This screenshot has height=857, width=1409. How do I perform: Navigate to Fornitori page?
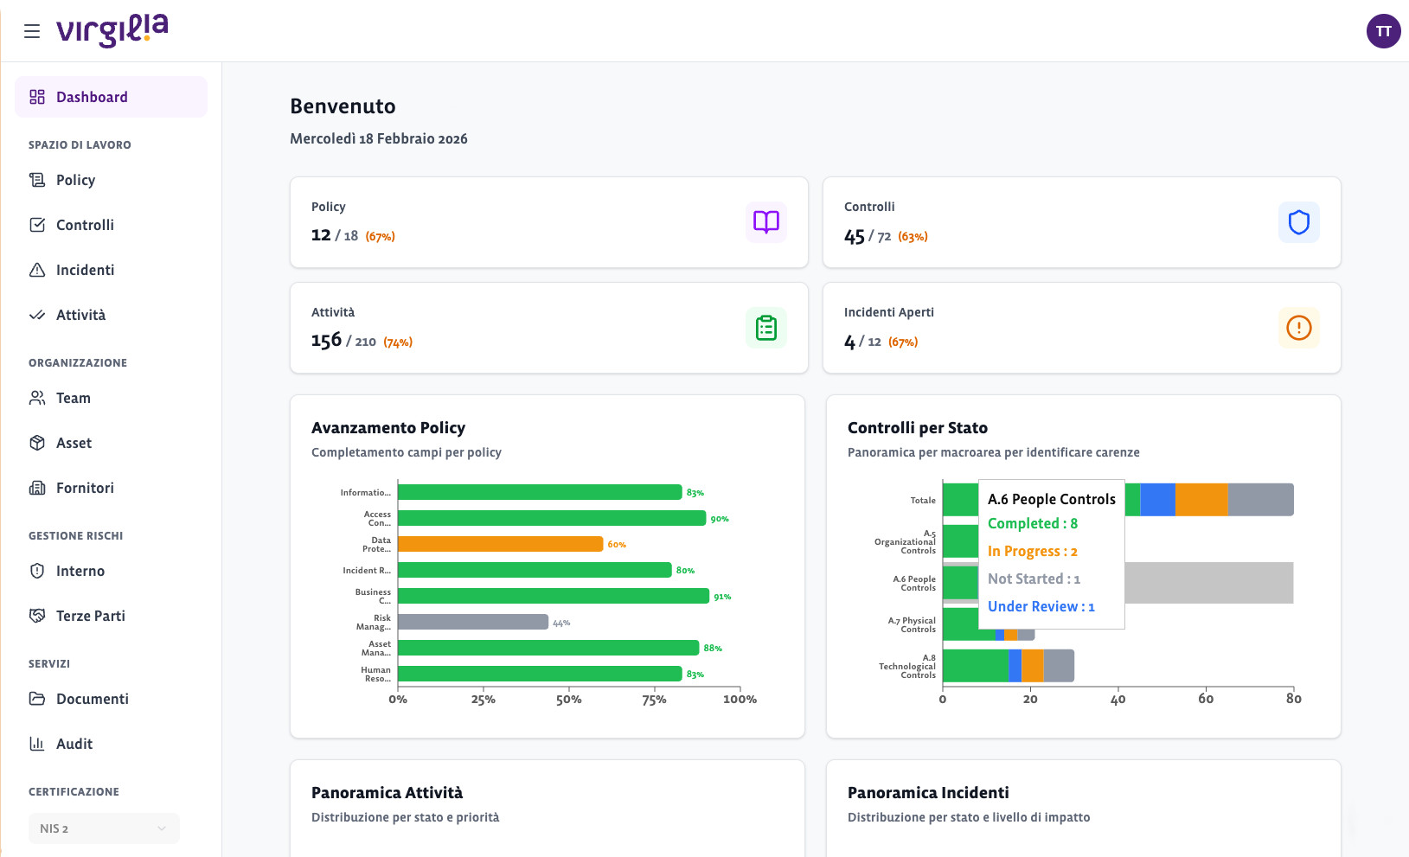(x=85, y=488)
